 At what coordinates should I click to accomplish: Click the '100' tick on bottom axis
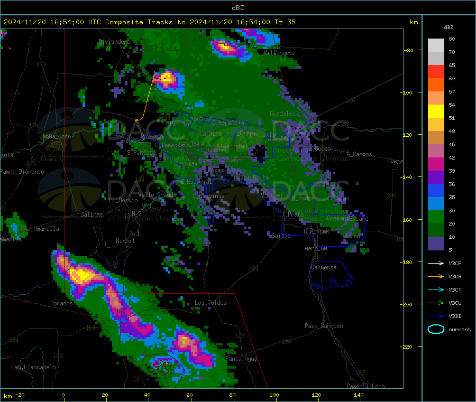(274, 395)
